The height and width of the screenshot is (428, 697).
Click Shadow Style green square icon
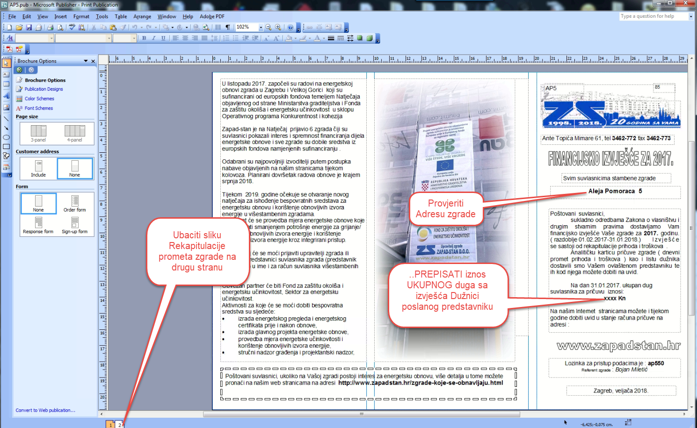coord(360,38)
